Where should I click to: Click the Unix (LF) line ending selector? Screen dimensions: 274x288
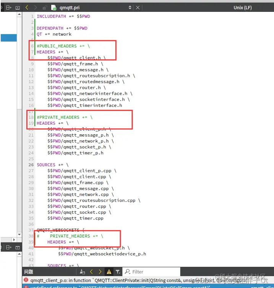pos(242,8)
